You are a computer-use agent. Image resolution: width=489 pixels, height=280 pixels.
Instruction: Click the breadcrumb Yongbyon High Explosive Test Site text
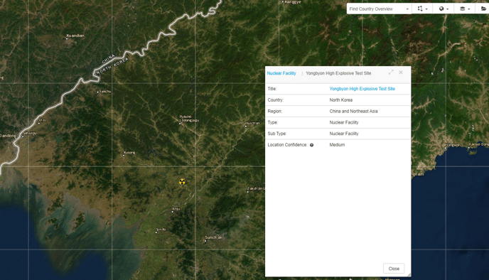tap(338, 73)
